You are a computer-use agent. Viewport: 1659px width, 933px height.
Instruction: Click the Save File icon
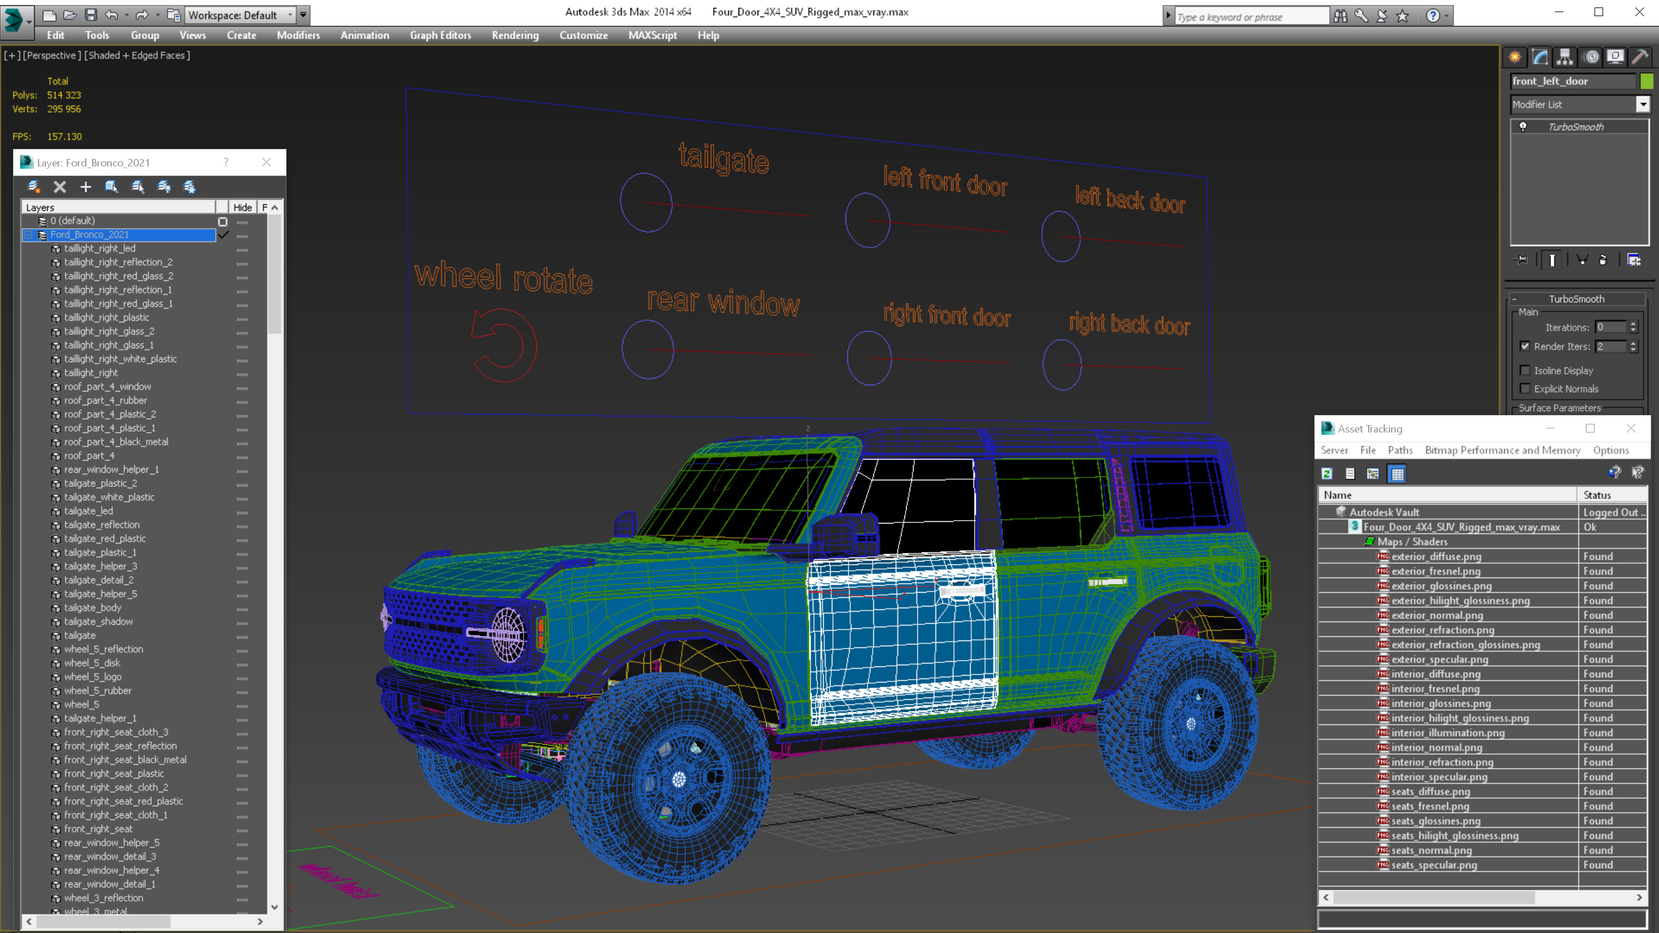91,15
